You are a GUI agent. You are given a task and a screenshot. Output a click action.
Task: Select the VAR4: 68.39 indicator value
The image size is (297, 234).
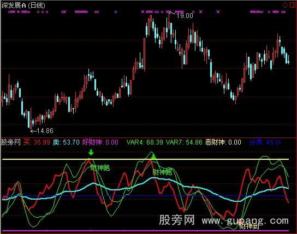point(145,142)
